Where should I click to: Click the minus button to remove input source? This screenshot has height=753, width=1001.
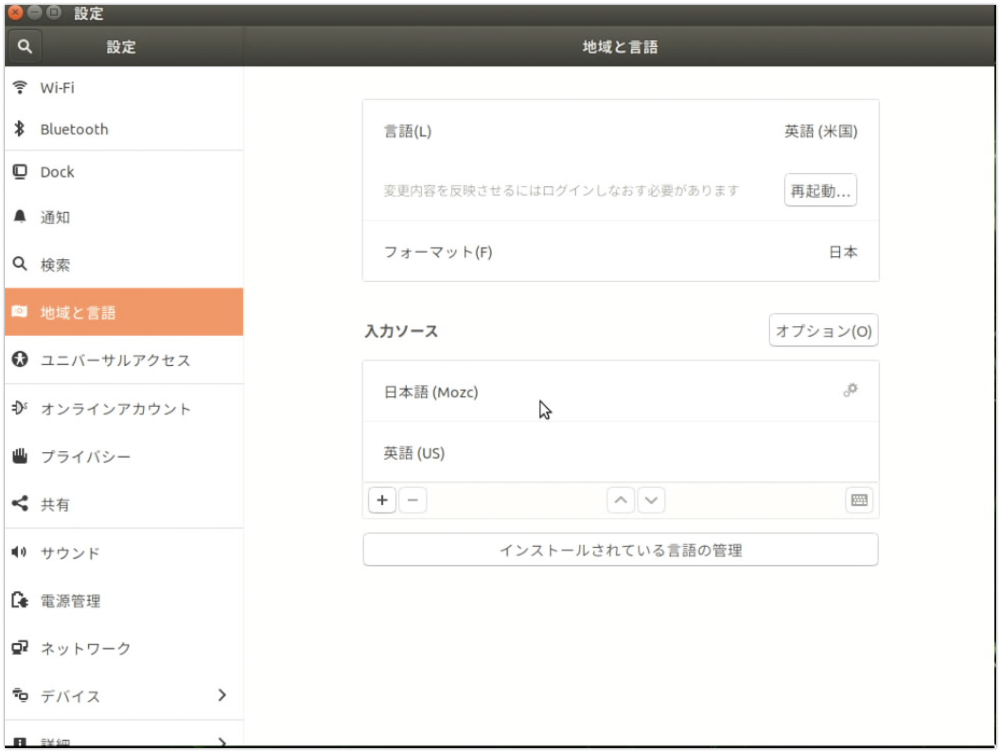[413, 500]
